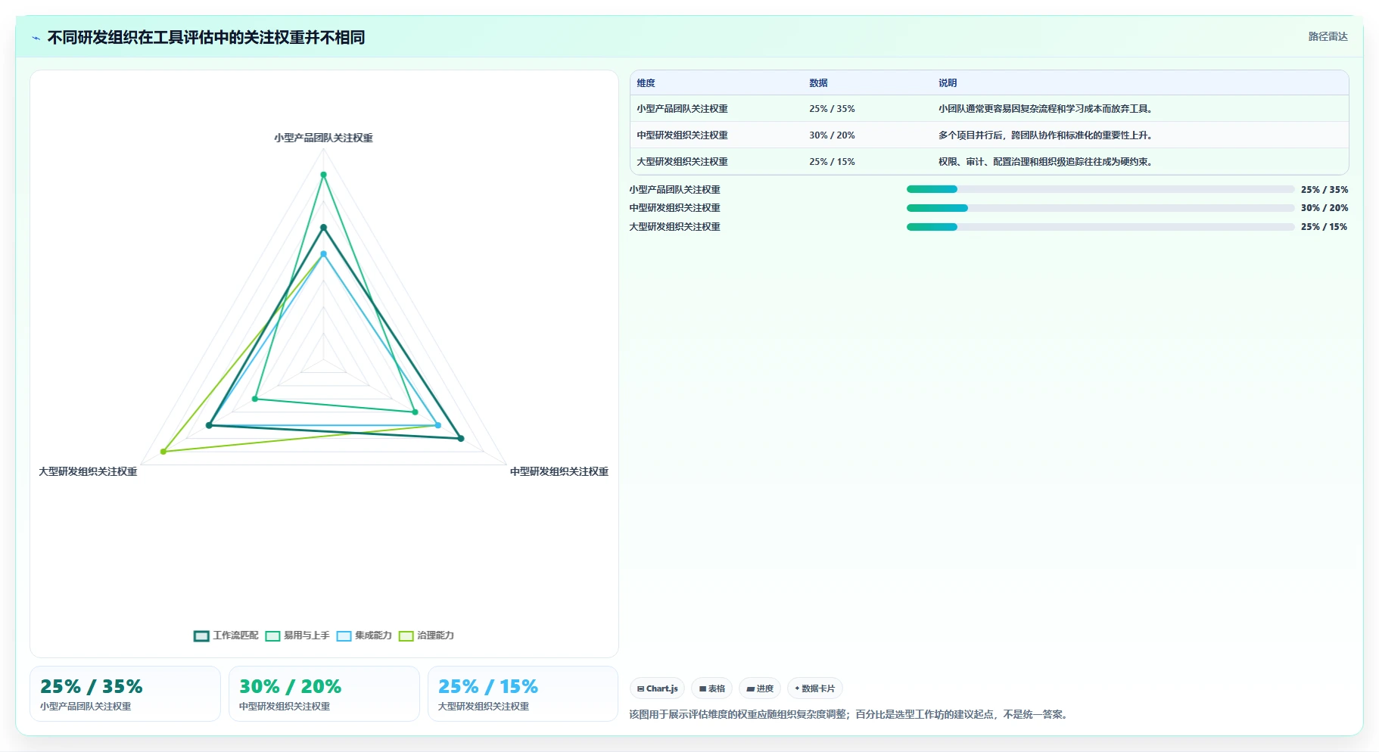The image size is (1379, 752).
Task: Open the 25% / 35% data card
Action: pos(125,694)
